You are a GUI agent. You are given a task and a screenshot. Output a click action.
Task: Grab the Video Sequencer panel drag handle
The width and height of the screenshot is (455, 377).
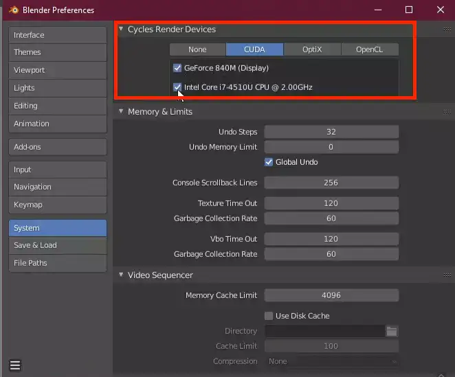[x=447, y=275]
